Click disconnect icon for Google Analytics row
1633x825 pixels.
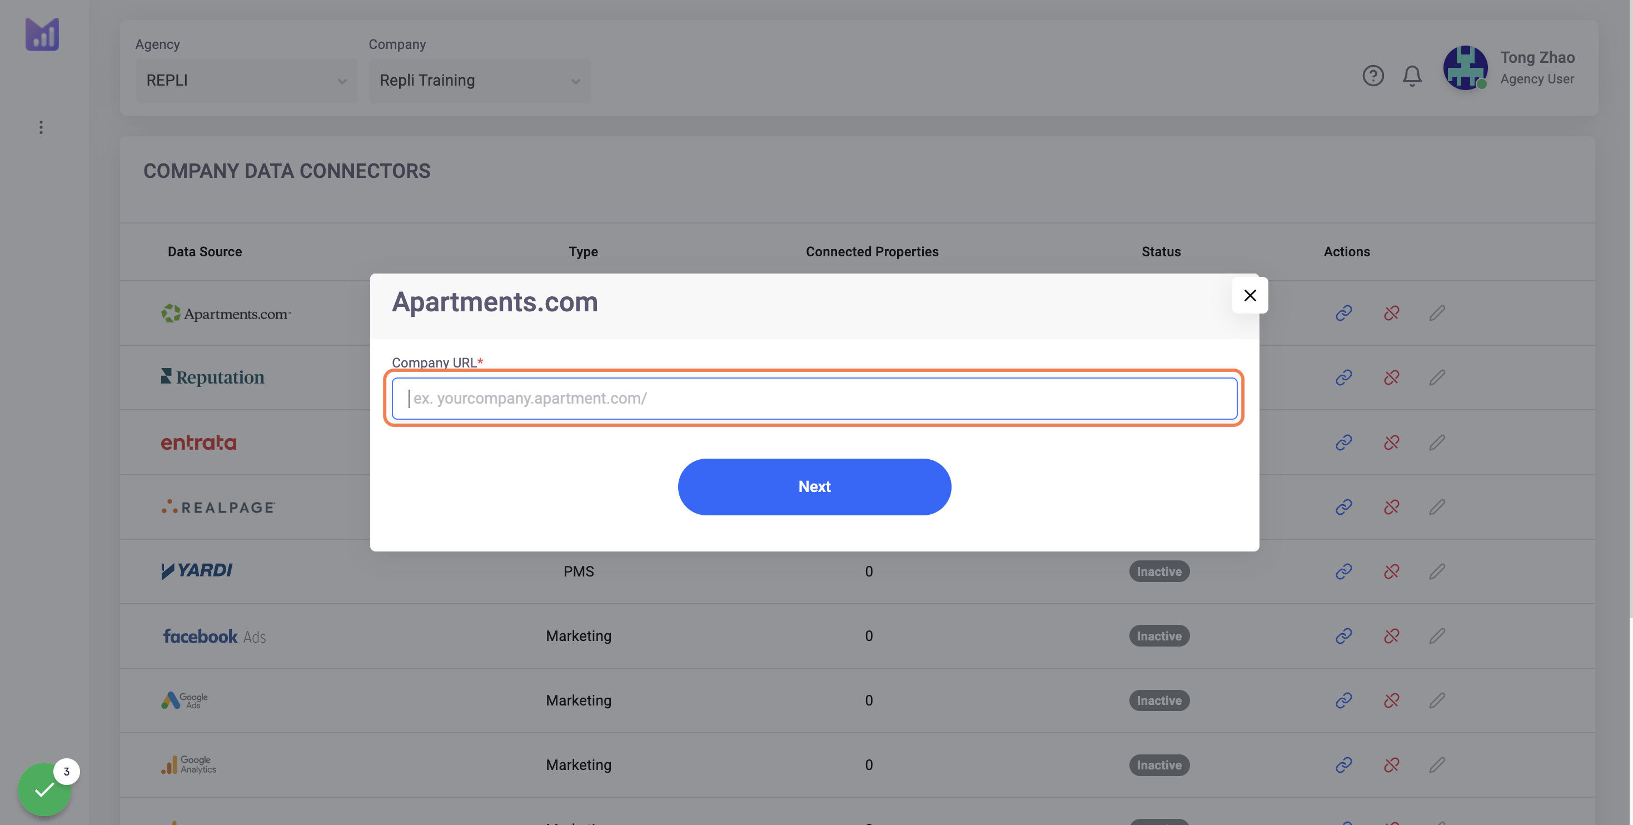pyautogui.click(x=1391, y=766)
